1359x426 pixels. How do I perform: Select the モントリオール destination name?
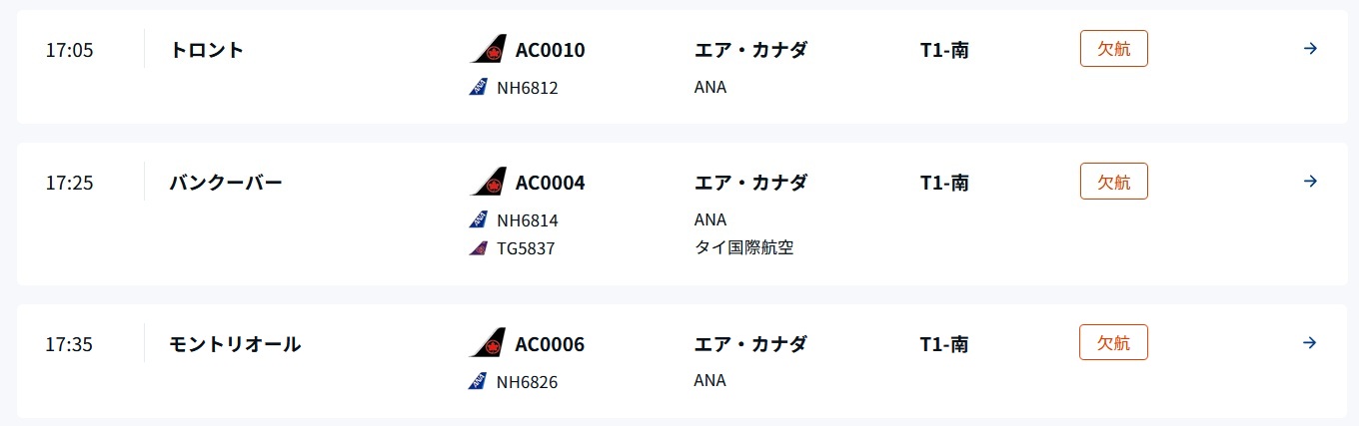235,344
